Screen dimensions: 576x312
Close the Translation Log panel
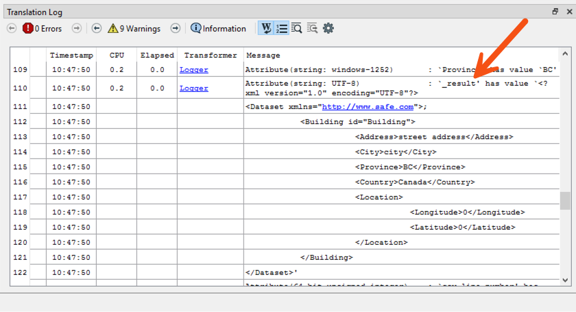tap(569, 12)
